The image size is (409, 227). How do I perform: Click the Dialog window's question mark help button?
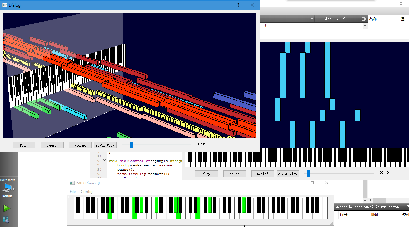click(238, 5)
